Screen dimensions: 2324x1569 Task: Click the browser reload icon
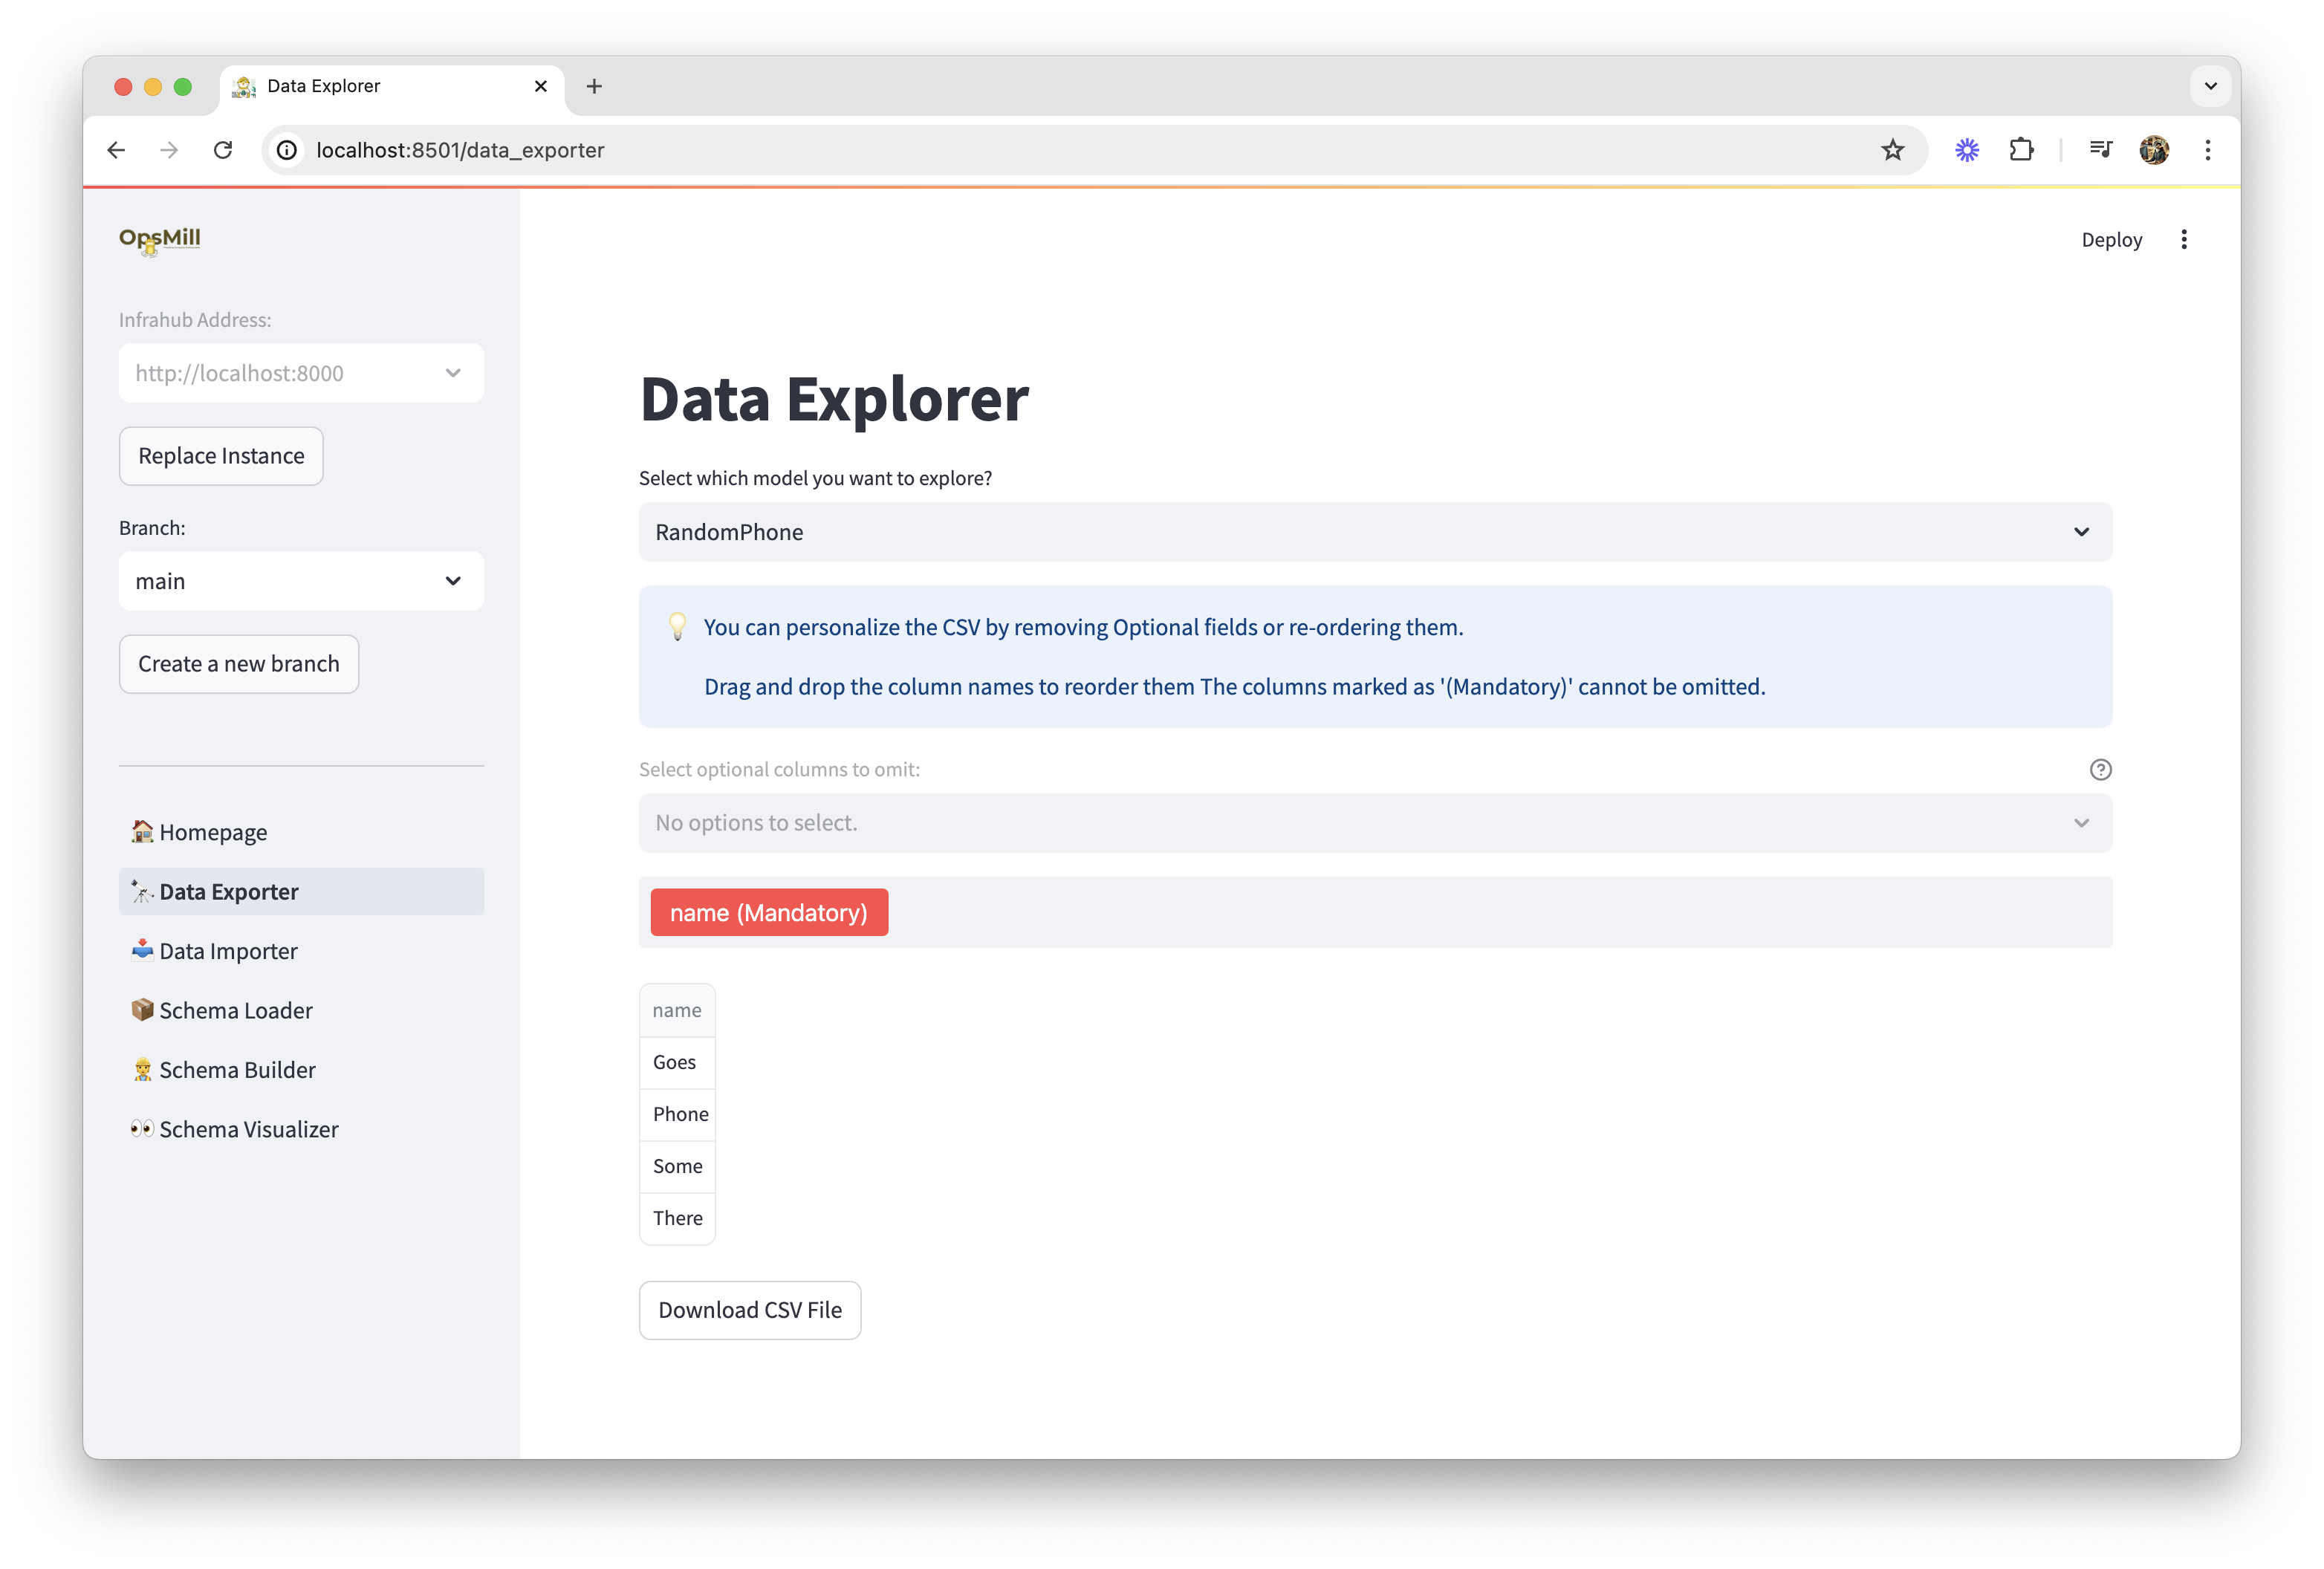pos(223,150)
